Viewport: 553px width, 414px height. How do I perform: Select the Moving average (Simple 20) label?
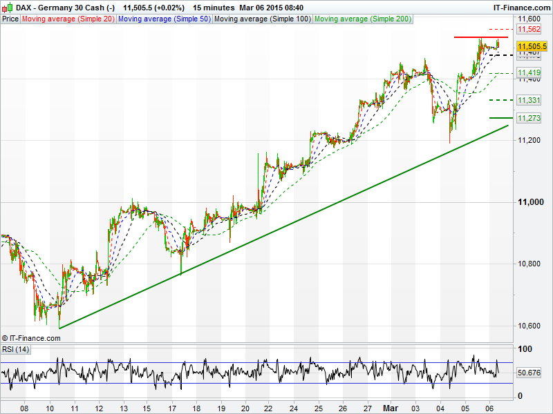pyautogui.click(x=68, y=19)
